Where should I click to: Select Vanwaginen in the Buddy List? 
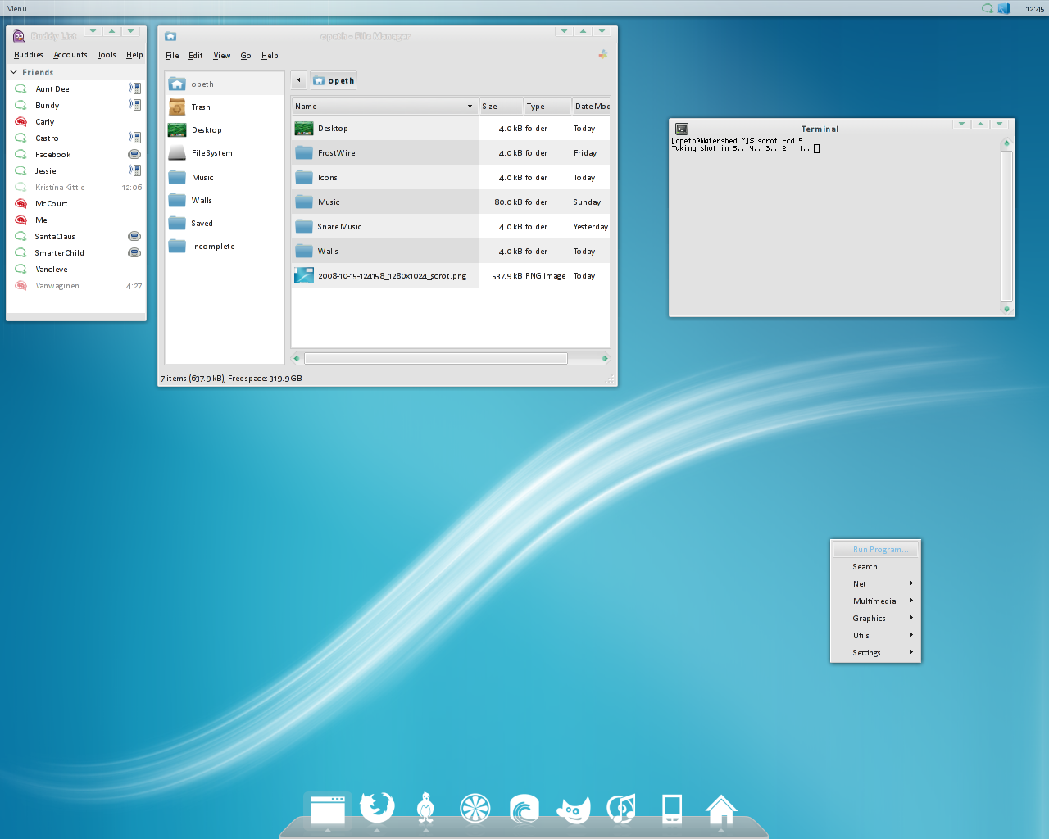pos(76,285)
